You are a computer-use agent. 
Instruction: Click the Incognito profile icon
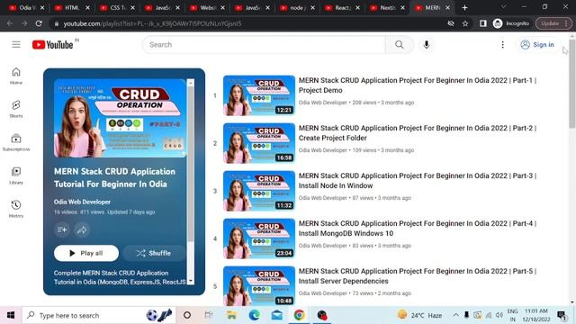(x=511, y=23)
